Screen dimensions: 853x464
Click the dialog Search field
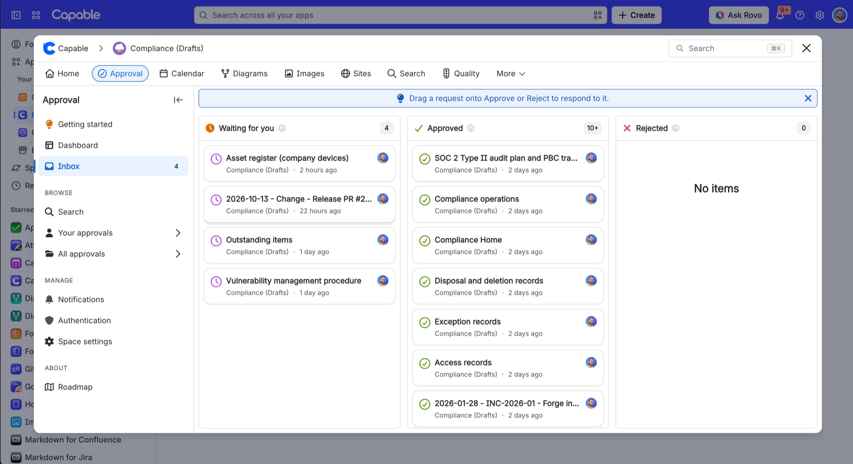coord(730,48)
